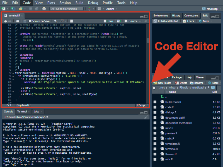Screen dimensions: 223x167
Task: Click the New Folder button
Action: [x=162, y=83]
